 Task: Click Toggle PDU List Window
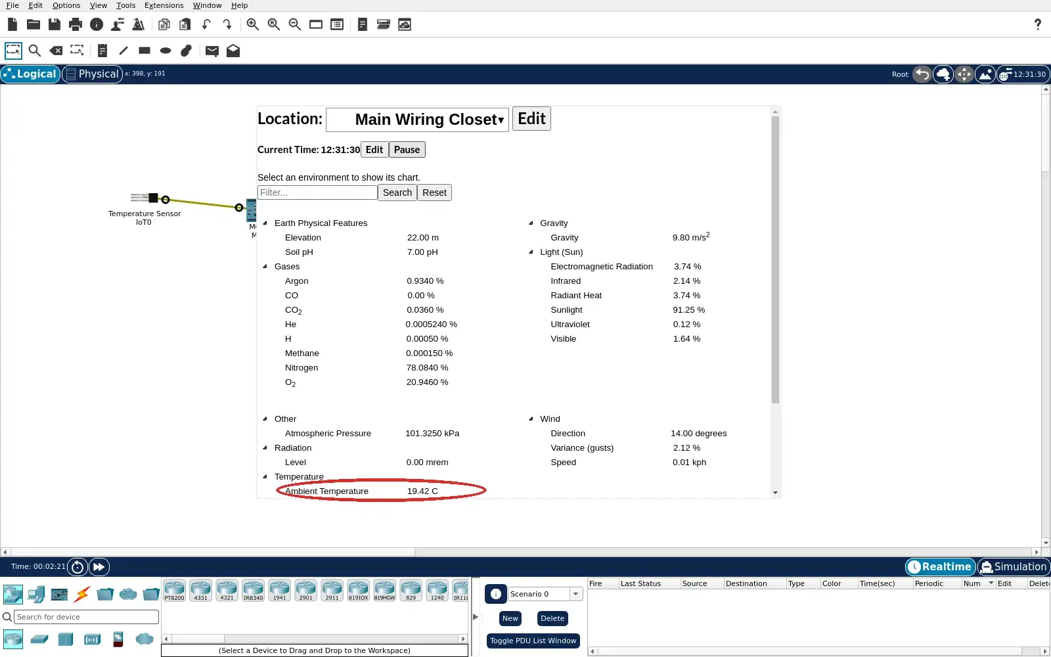[533, 641]
